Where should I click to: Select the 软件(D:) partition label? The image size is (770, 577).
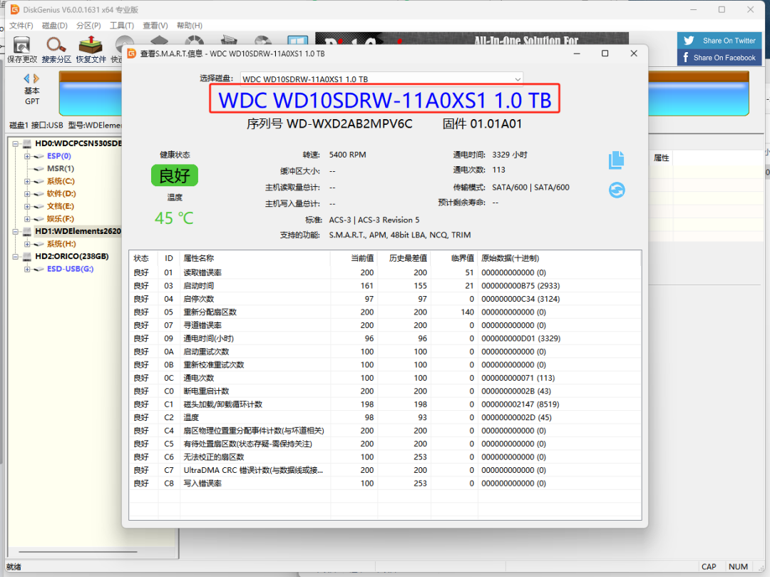(61, 194)
